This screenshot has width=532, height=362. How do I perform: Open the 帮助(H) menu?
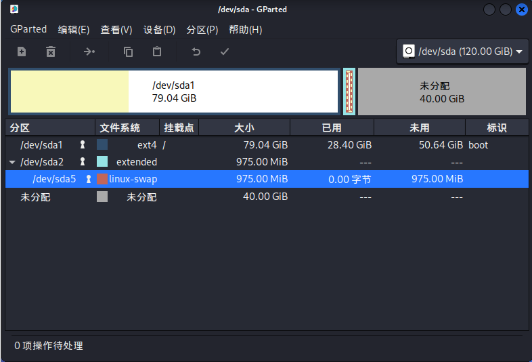click(x=245, y=30)
